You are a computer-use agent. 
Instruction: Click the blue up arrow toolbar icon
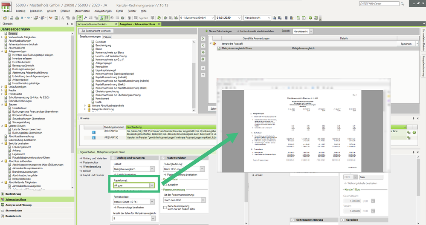click(22, 18)
